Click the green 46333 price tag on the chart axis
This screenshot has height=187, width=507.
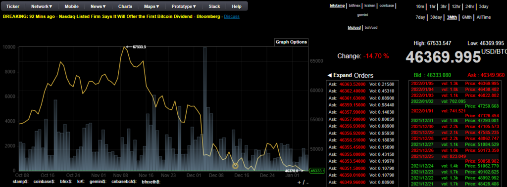tap(316, 171)
